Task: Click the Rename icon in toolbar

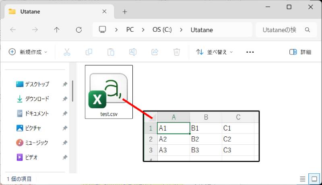Action: coord(132,52)
